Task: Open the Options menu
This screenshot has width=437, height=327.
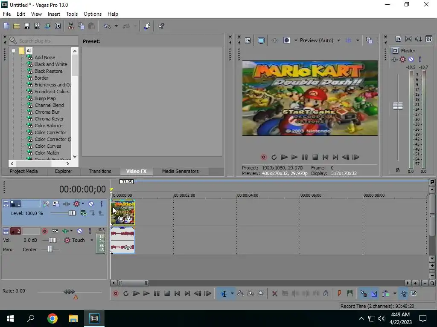Action: pyautogui.click(x=93, y=14)
